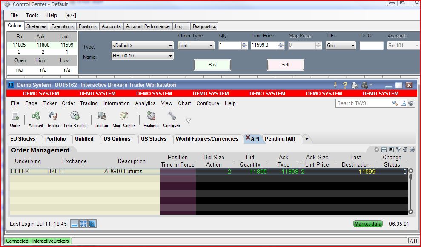Open the TIF dropdown set to Gtc
Image resolution: width=421 pixels, height=247 pixels.
pos(341,46)
